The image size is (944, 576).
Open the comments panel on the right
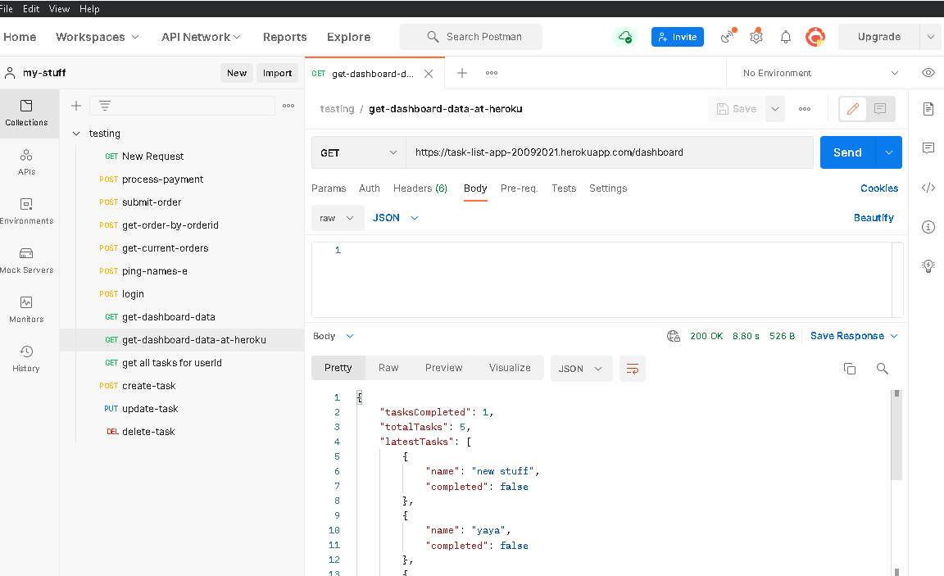click(928, 147)
